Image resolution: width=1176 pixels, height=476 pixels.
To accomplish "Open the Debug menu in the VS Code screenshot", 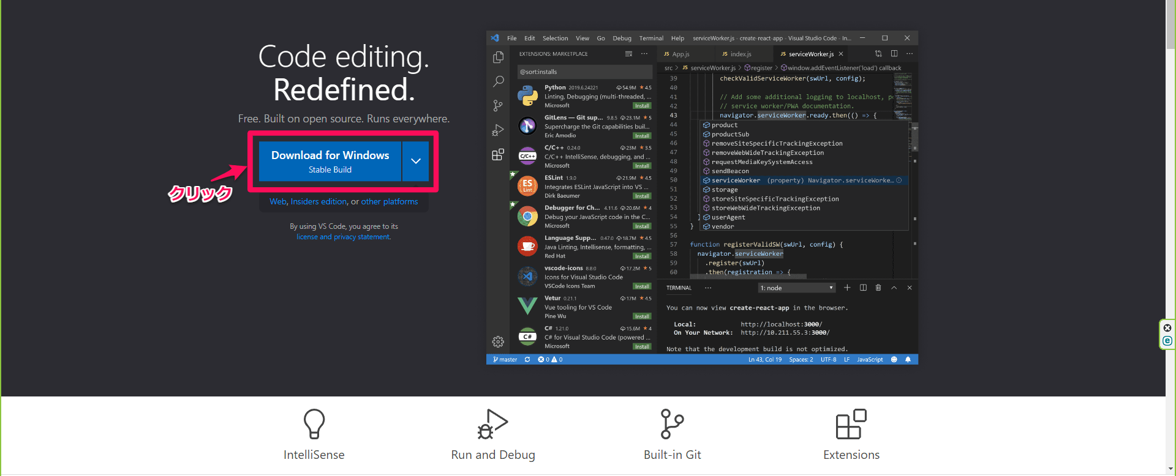I will [x=622, y=38].
